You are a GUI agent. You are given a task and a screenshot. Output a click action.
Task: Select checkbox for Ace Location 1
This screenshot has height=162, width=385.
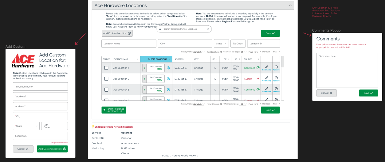(106, 68)
